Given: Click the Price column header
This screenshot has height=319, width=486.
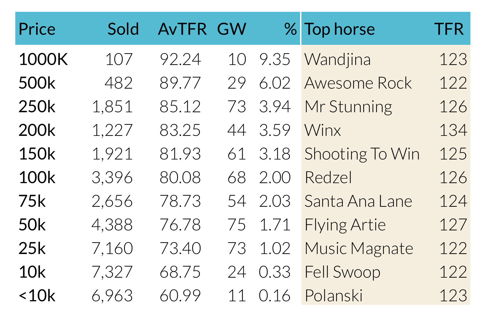Looking at the screenshot, I should pos(37,29).
